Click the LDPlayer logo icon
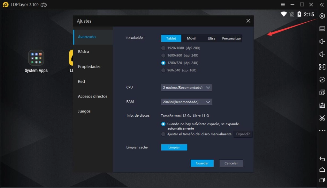 click(x=6, y=4)
